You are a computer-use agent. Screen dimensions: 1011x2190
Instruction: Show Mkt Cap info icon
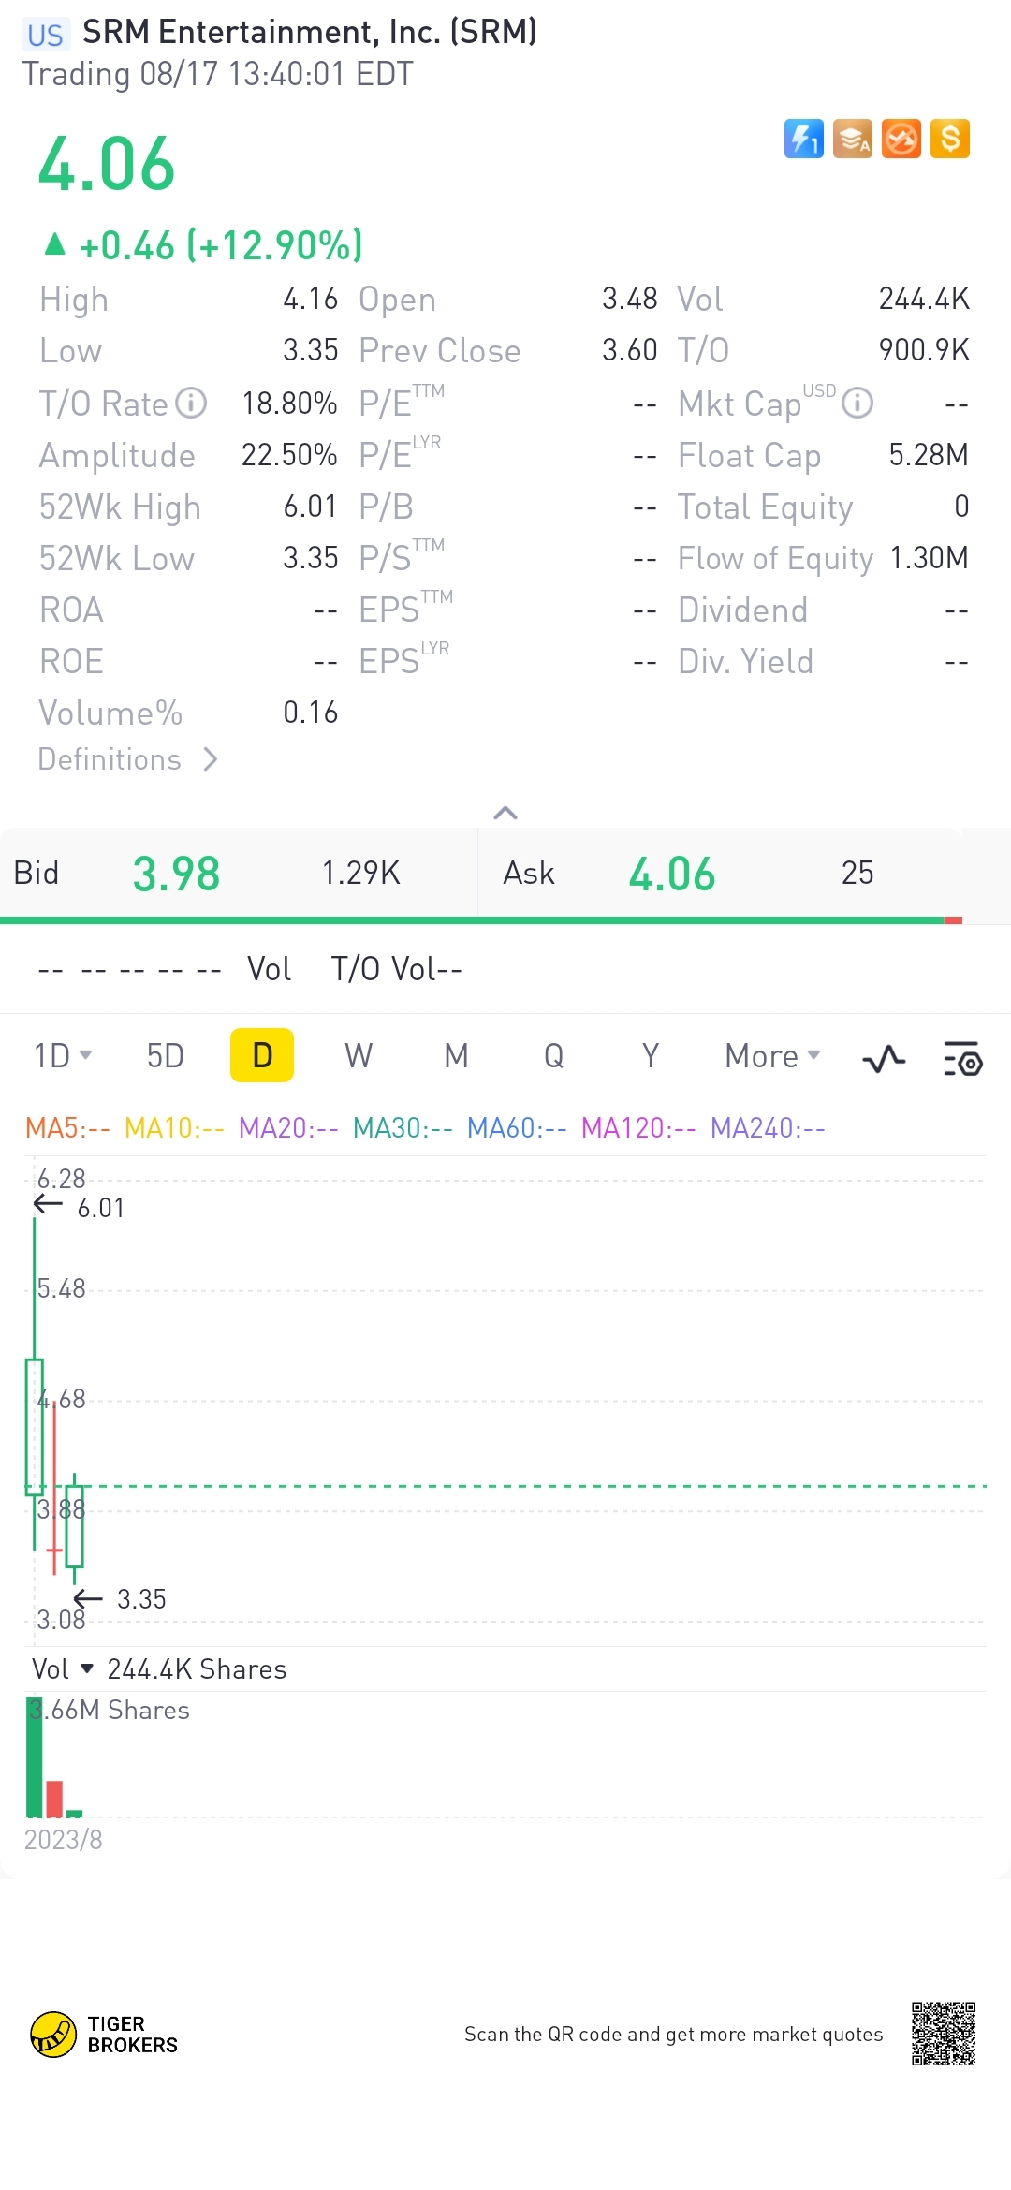pyautogui.click(x=857, y=404)
